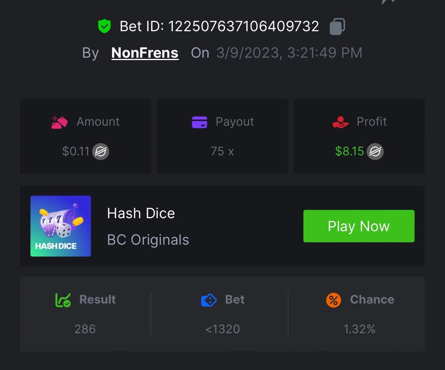Copy the Bet ID using copy icon
Image resolution: width=445 pixels, height=370 pixels.
tap(337, 26)
